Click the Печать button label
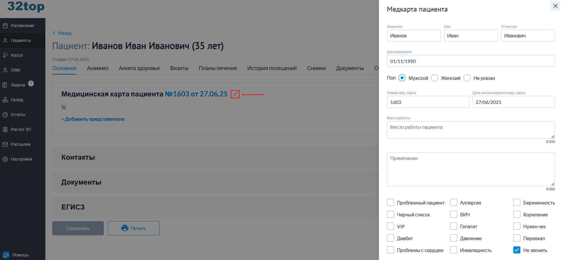This screenshot has height=260, width=561. click(x=138, y=228)
